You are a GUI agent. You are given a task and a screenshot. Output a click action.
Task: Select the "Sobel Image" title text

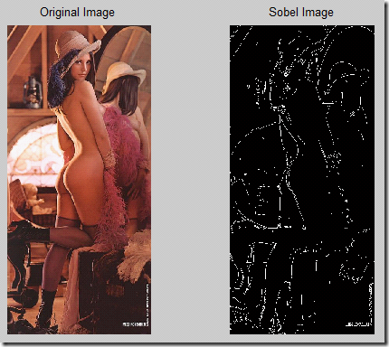click(301, 13)
